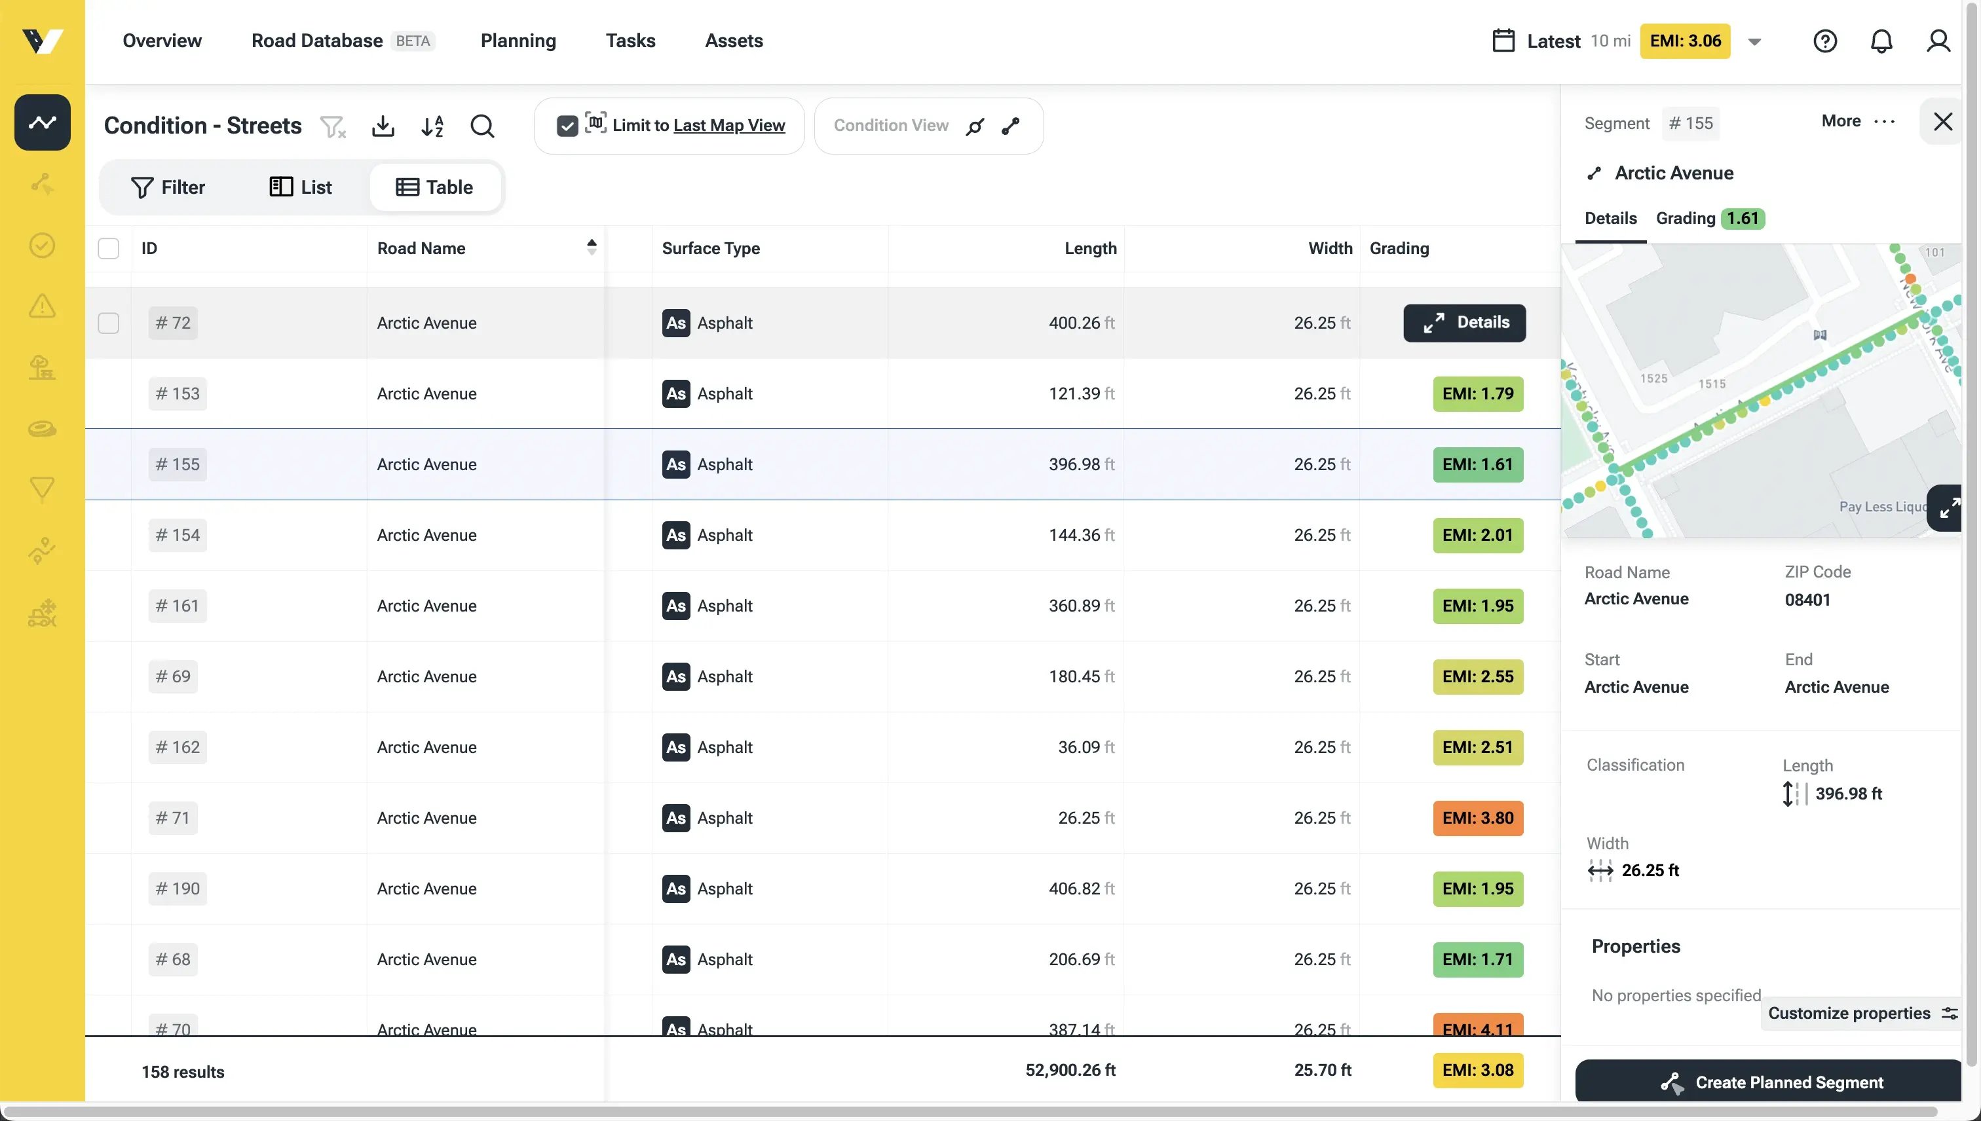Viewport: 1981px width, 1121px height.
Task: Download the Condition - Streets table
Action: 383,126
